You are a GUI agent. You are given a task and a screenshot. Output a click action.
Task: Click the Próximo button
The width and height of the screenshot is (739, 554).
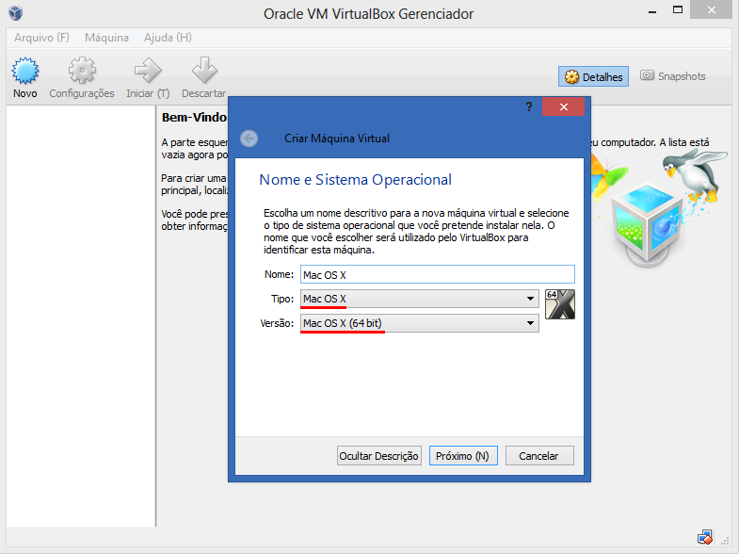(463, 456)
